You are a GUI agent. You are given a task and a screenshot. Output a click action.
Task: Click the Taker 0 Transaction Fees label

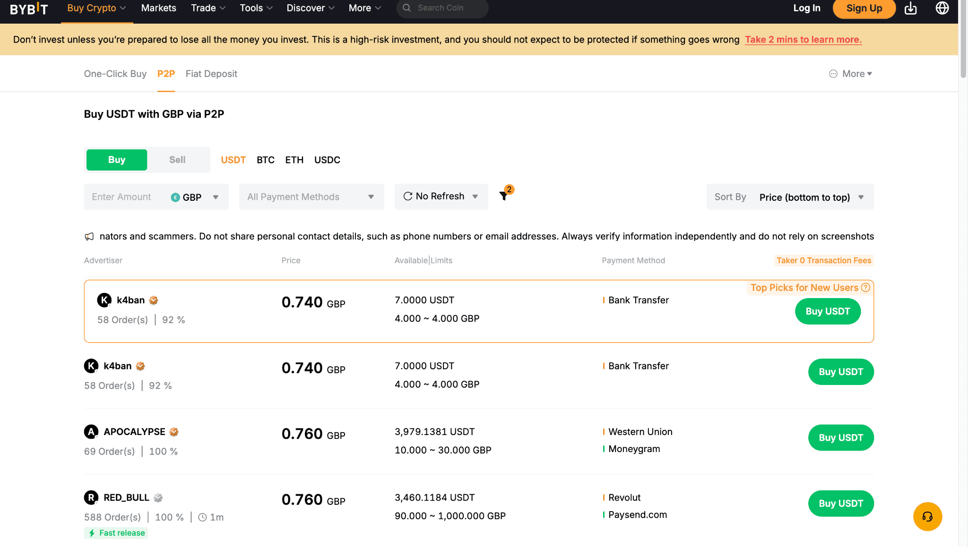coord(824,260)
